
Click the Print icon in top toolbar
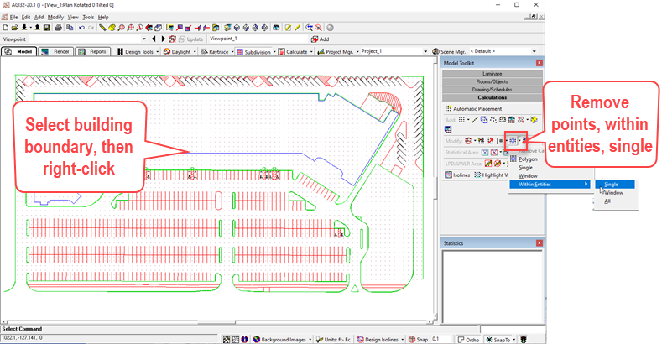click(59, 28)
